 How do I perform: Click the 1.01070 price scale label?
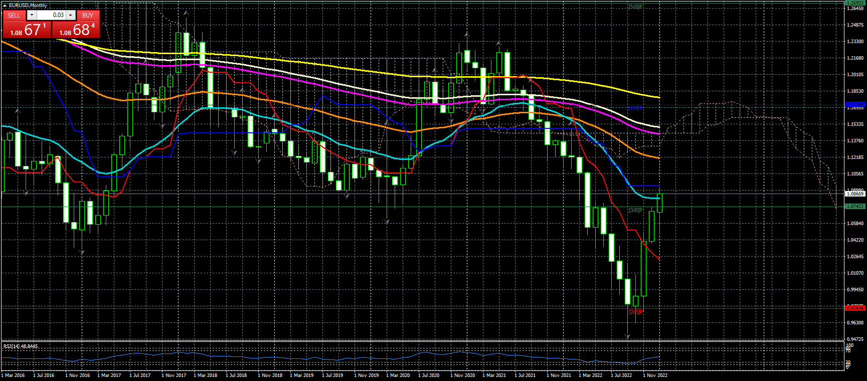coord(855,273)
